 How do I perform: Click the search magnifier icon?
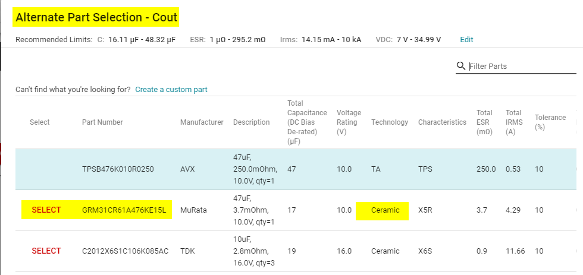click(460, 66)
